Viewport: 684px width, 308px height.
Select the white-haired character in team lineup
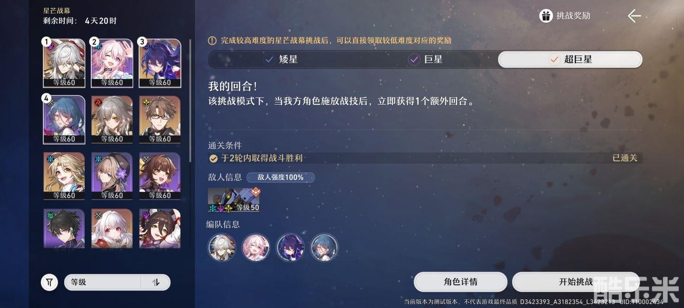coord(222,247)
